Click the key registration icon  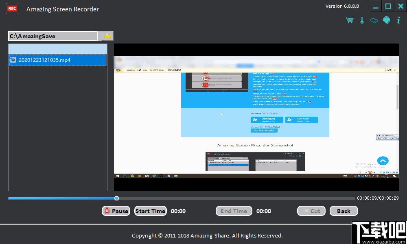[x=362, y=20]
